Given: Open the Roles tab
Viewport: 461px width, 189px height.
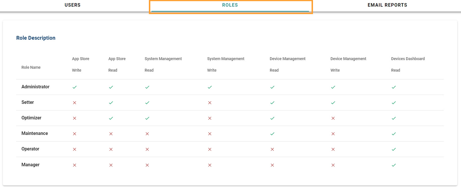Looking at the screenshot, I should 230,5.
